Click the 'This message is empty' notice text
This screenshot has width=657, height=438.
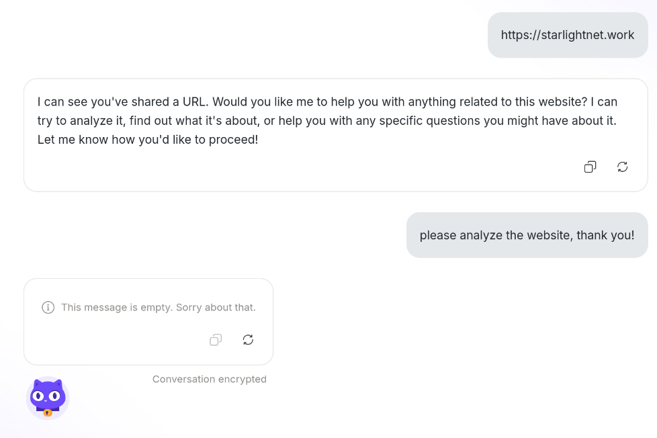159,307
